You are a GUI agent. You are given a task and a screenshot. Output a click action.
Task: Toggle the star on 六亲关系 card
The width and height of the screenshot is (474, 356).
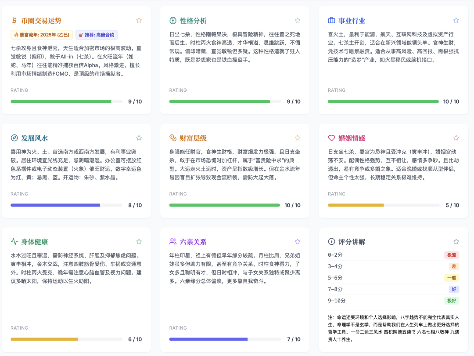[x=297, y=241]
